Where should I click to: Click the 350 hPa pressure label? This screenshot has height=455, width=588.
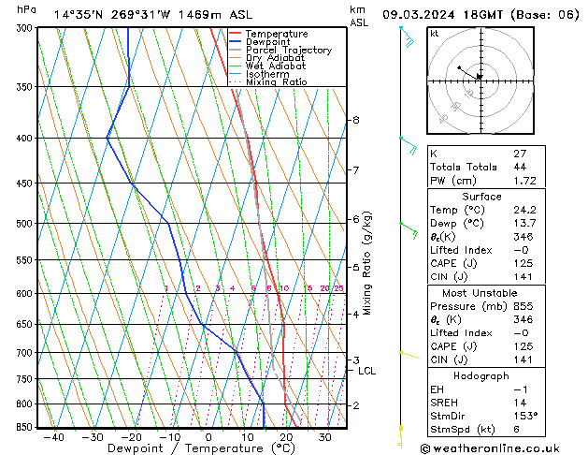pyautogui.click(x=25, y=87)
